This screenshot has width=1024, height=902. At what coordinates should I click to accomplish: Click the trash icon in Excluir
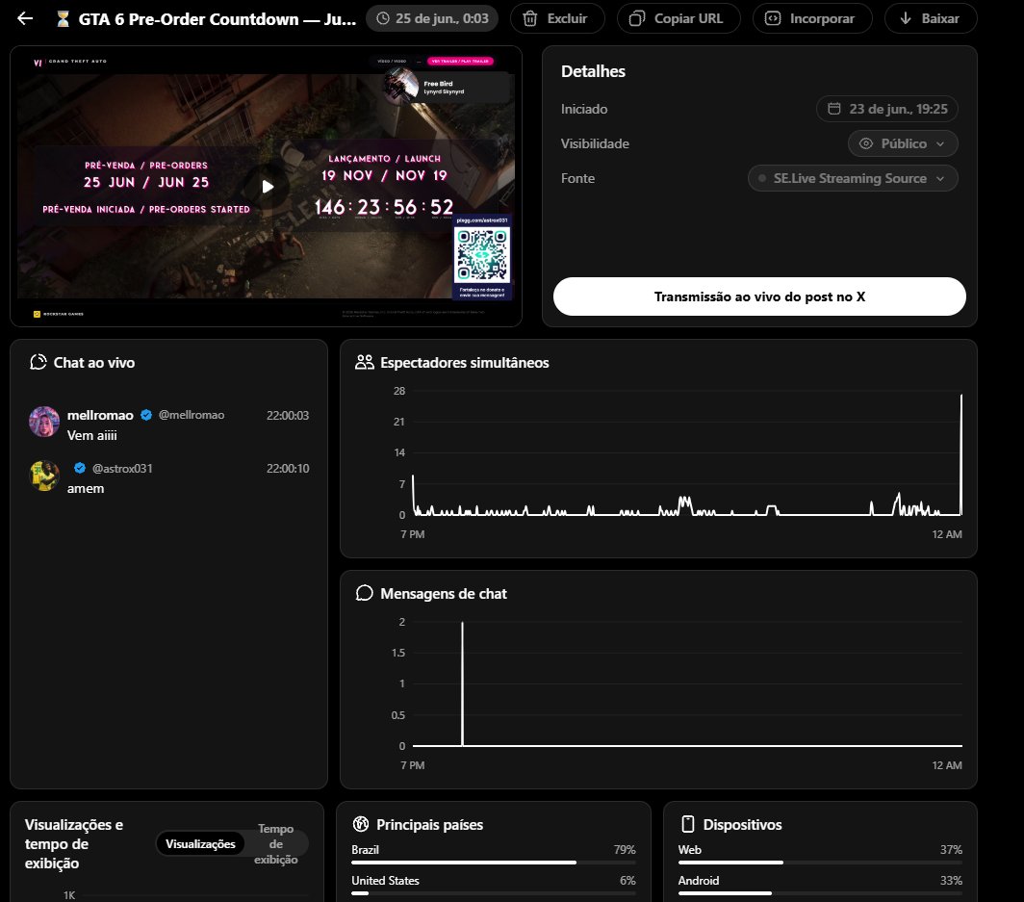[x=530, y=18]
